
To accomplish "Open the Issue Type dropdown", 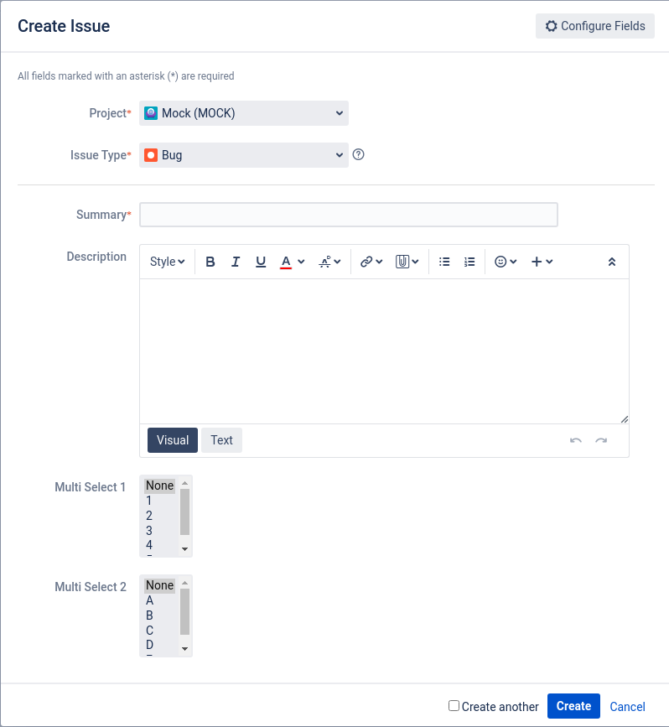I will click(244, 155).
